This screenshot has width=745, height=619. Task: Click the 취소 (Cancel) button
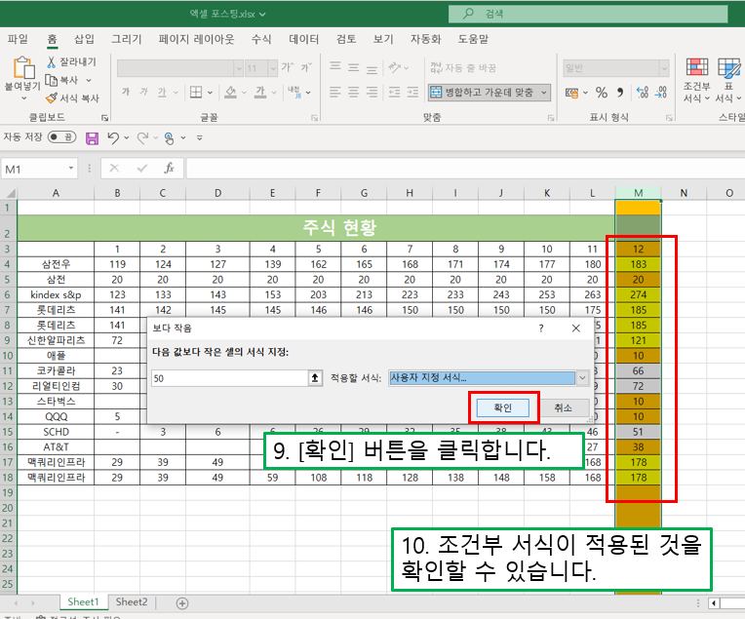click(x=563, y=408)
